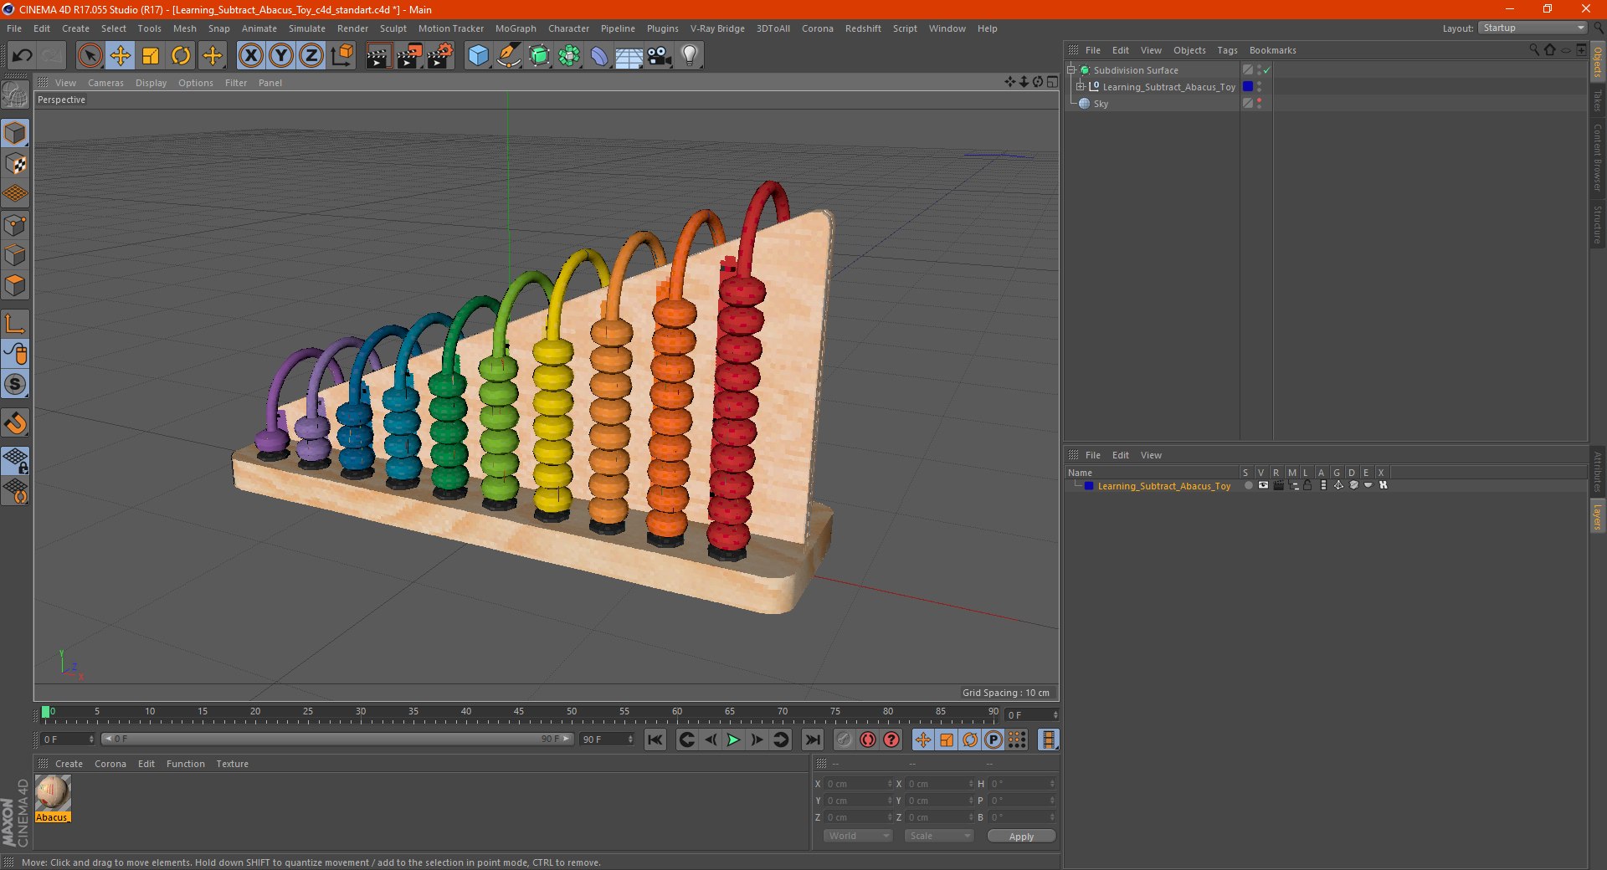The width and height of the screenshot is (1607, 870).
Task: Select the Scale tool
Action: point(151,56)
